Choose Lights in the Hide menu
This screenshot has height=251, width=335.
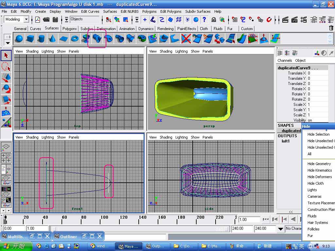[312, 190]
